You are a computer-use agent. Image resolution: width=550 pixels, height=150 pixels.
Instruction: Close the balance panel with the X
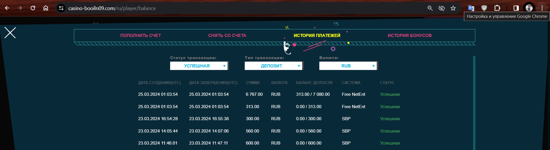click(10, 33)
